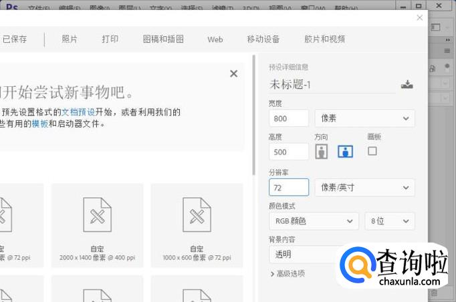Select the 2000 x 1400 像素 @ 400 ppi preset
This screenshot has height=302, width=456.
(x=97, y=225)
